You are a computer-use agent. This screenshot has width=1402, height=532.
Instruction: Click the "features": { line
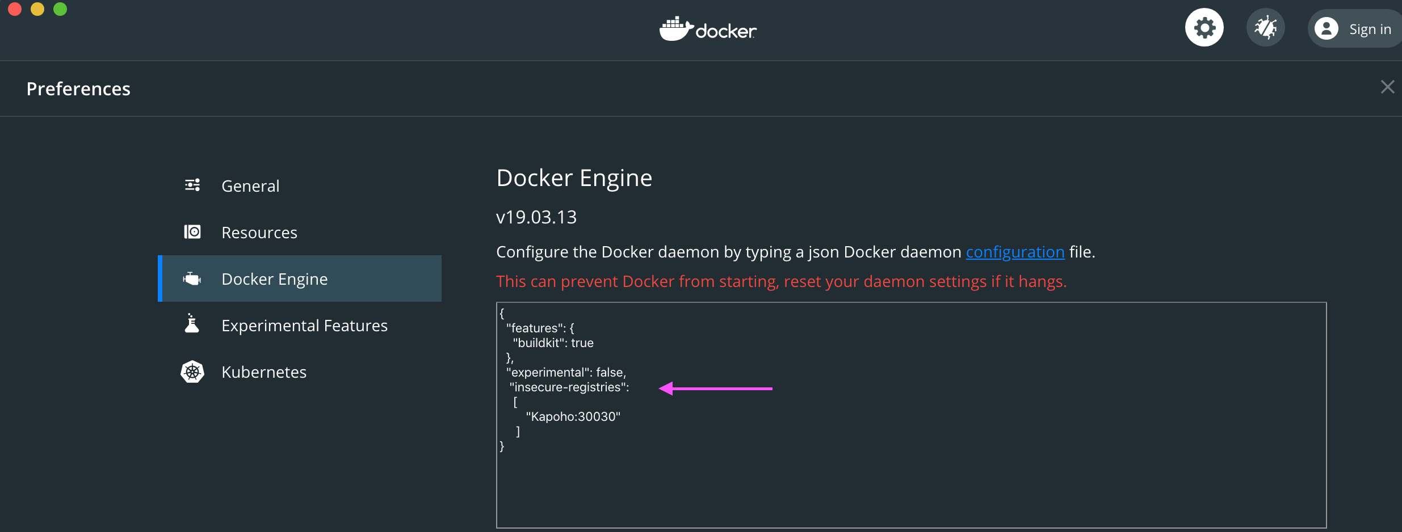540,328
